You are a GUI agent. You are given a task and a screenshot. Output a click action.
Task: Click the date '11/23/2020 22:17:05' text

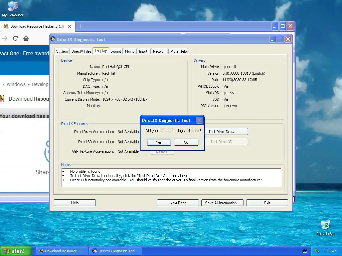click(240, 80)
